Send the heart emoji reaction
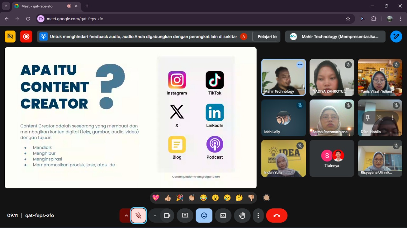407x228 pixels. (x=156, y=198)
